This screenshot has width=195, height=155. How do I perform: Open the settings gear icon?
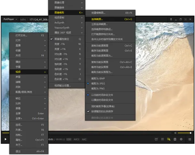pos(181,139)
